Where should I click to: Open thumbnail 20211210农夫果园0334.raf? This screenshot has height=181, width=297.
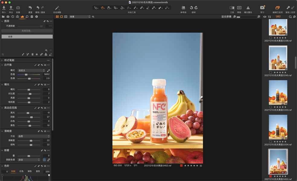(278, 127)
